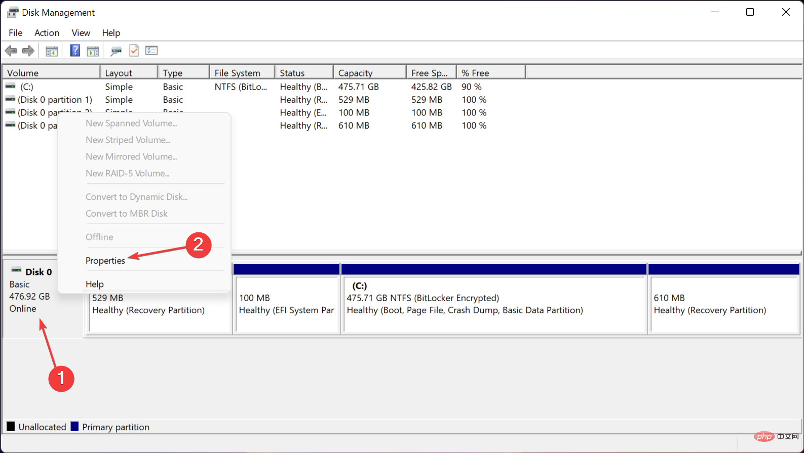Click the drive icon next to (C:)
804x453 pixels.
(11, 87)
